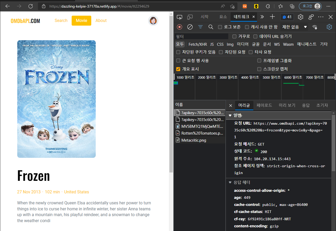Click the 로그인 profile button
Viewport: 336px width, 231px height.
[x=310, y=6]
